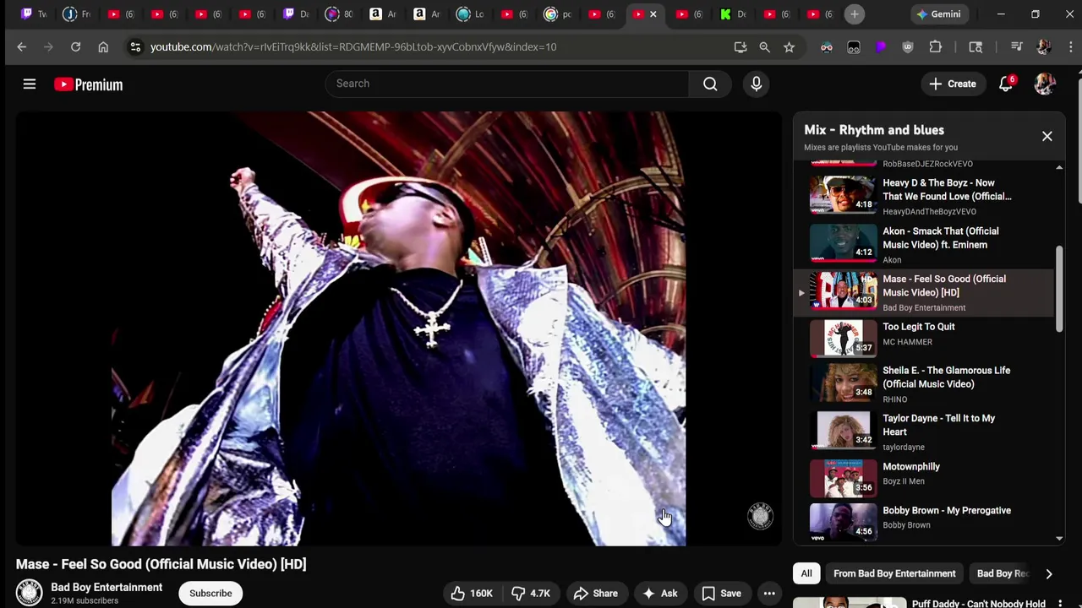1082x608 pixels.
Task: Click the video player to pause
Action: click(398, 328)
